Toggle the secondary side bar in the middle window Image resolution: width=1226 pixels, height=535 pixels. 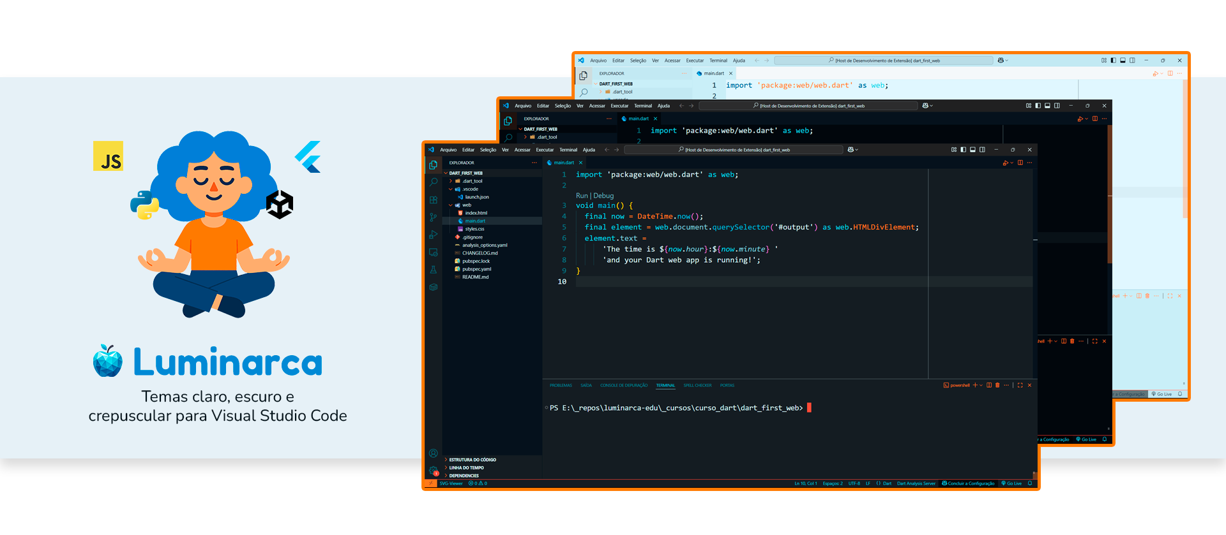pyautogui.click(x=1057, y=106)
